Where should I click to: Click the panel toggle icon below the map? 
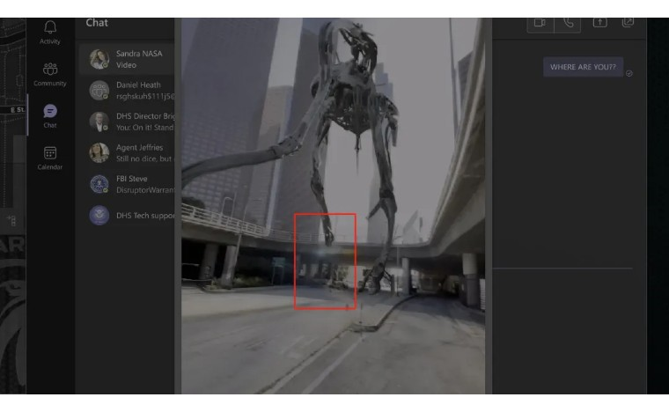[11, 221]
